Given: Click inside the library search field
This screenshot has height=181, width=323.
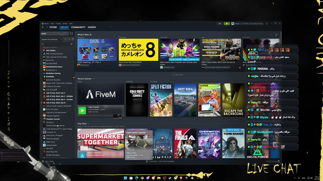Looking at the screenshot, I should [x=57, y=44].
